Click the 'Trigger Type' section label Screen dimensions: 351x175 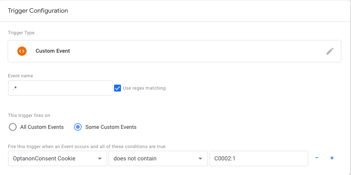point(21,33)
